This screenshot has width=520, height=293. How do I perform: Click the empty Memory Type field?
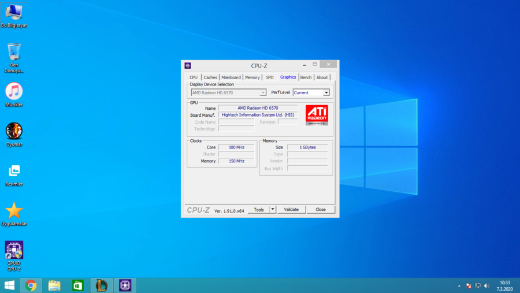click(x=307, y=154)
